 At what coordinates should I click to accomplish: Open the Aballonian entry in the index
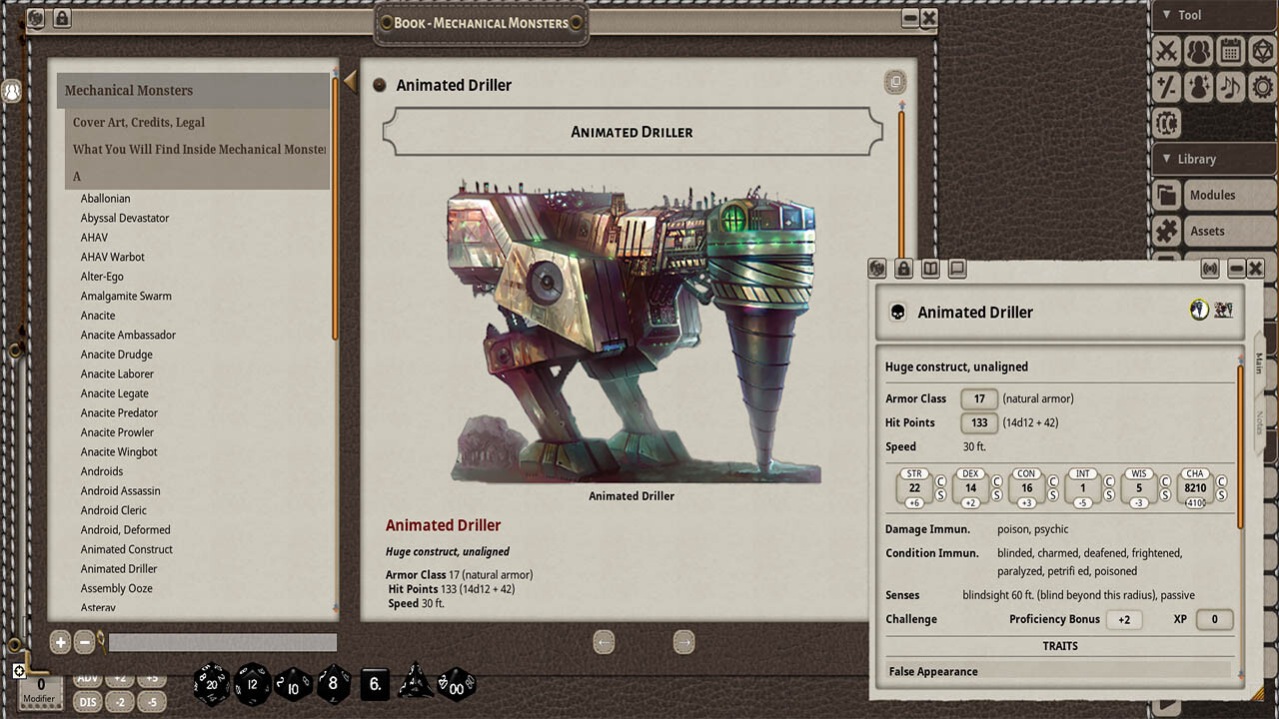tap(106, 198)
